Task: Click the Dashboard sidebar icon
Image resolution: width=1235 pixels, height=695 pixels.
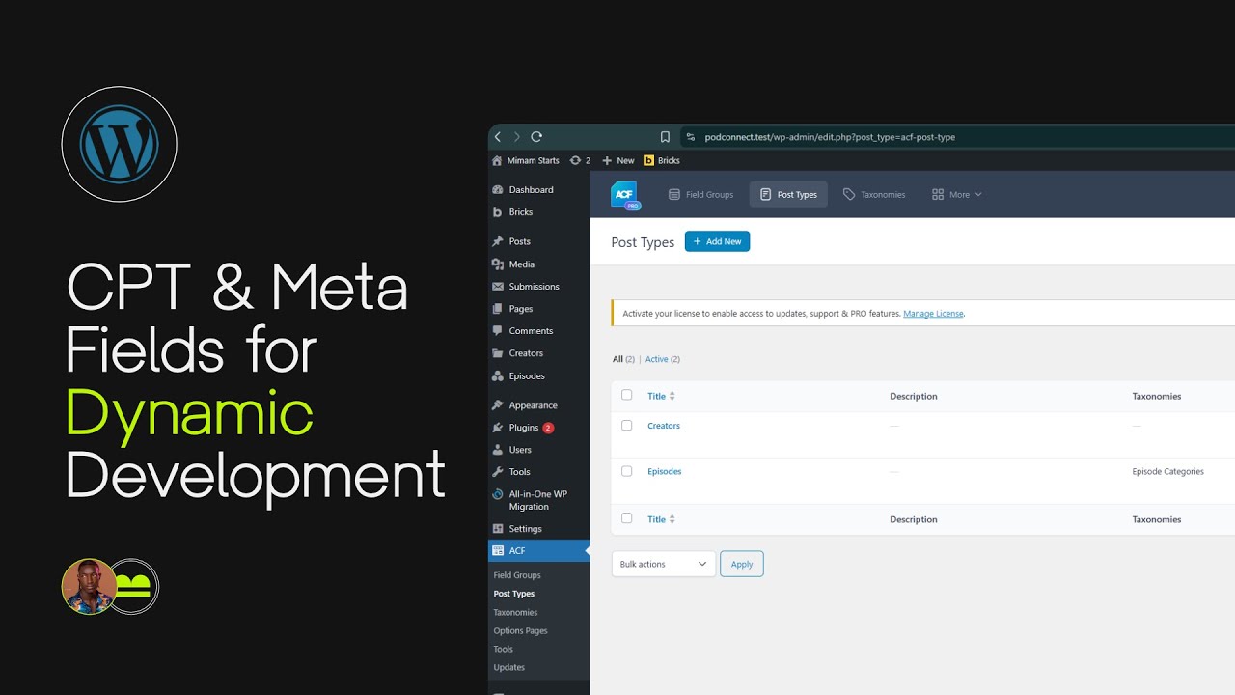Action: [x=498, y=190]
